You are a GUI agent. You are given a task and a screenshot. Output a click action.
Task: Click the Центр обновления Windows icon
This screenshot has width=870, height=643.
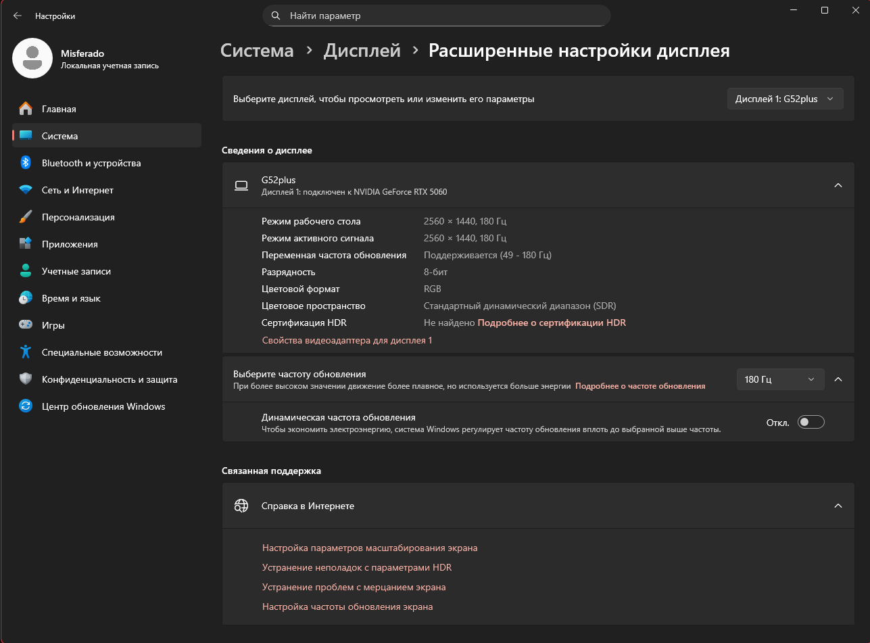coord(26,406)
